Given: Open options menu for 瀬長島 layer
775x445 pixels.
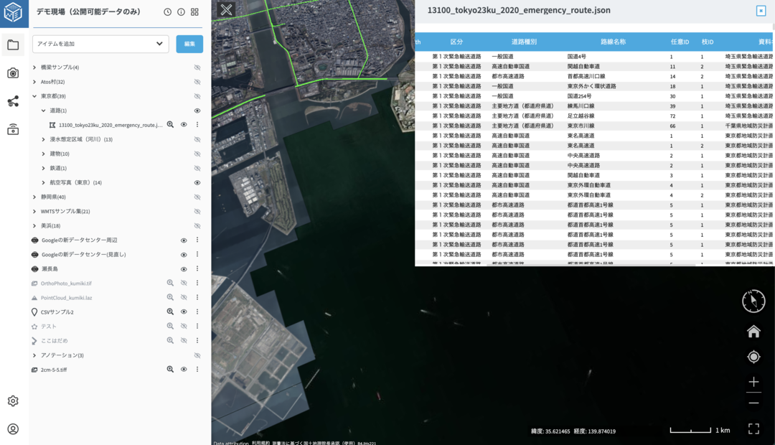Looking at the screenshot, I should pos(197,269).
